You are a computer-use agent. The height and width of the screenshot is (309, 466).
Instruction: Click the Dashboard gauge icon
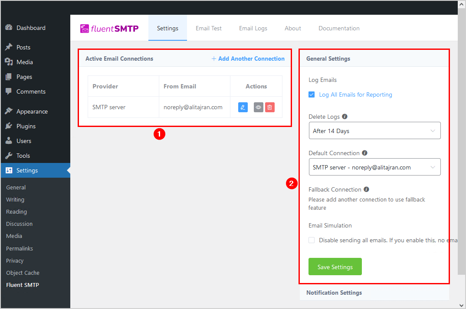click(x=9, y=28)
